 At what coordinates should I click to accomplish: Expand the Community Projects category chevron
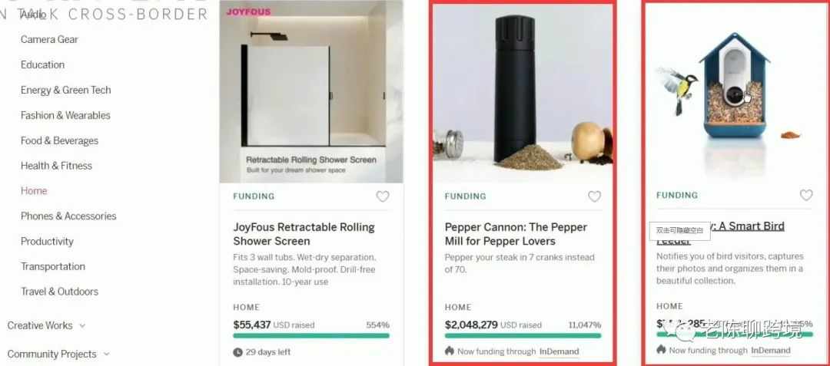pyautogui.click(x=106, y=354)
